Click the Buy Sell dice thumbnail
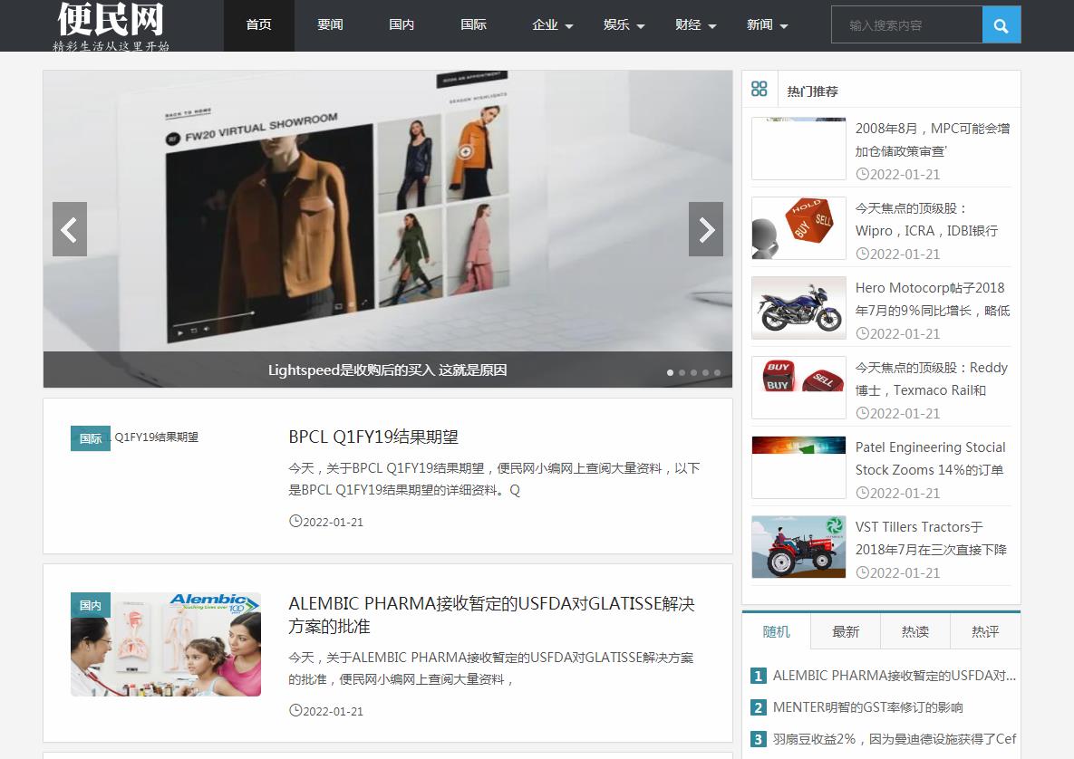Screen dimensions: 1074x759 pyautogui.click(x=798, y=388)
